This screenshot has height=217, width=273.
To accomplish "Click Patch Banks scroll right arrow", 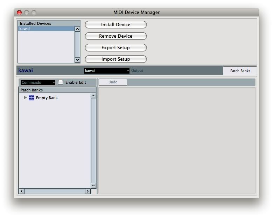I will tap(88, 191).
